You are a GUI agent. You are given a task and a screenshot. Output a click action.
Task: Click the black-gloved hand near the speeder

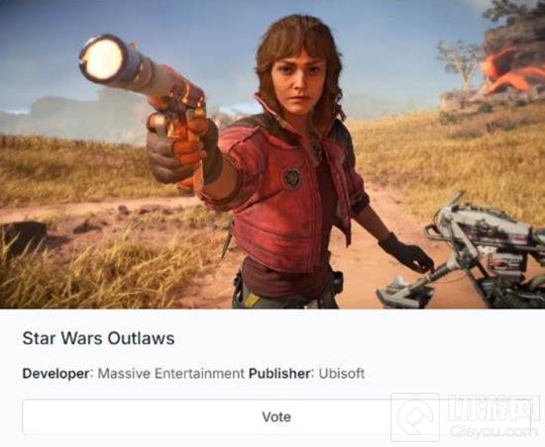[x=406, y=253]
